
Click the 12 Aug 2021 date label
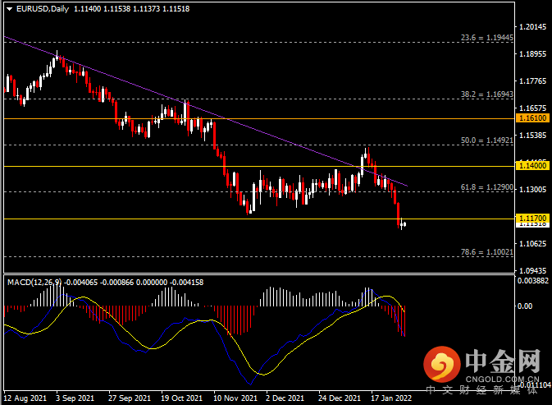click(x=25, y=398)
